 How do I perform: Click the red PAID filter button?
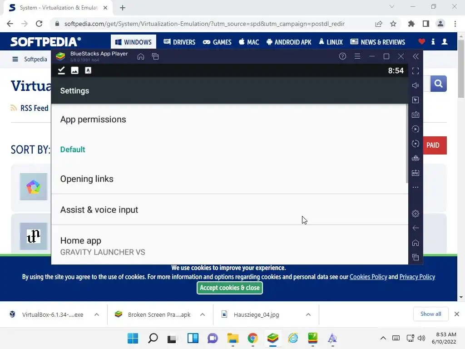click(435, 145)
